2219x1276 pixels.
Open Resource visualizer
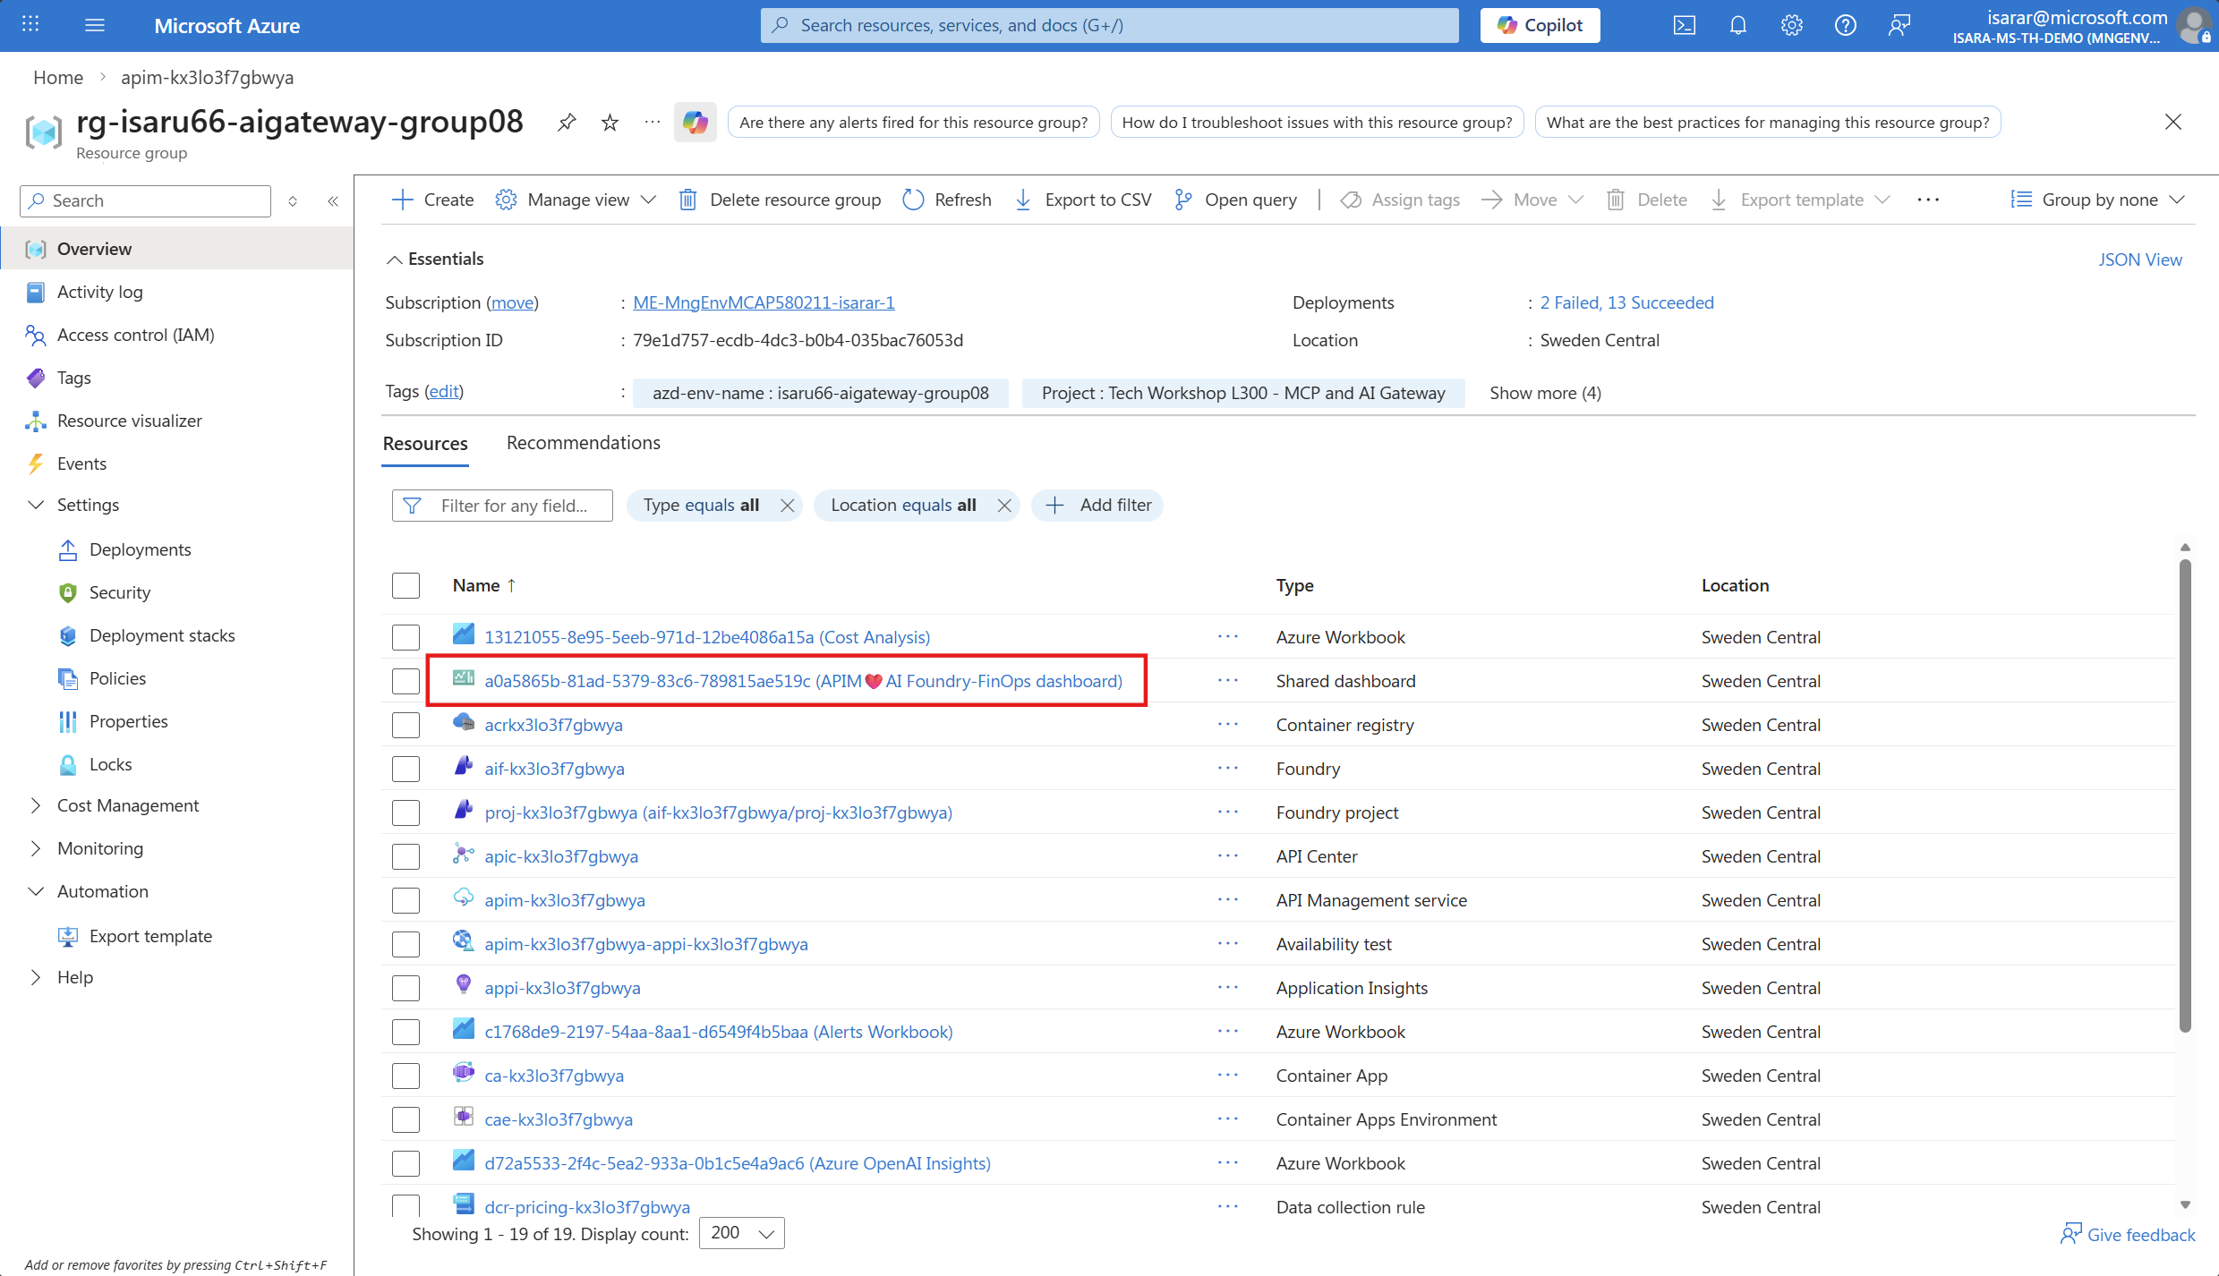tap(129, 421)
